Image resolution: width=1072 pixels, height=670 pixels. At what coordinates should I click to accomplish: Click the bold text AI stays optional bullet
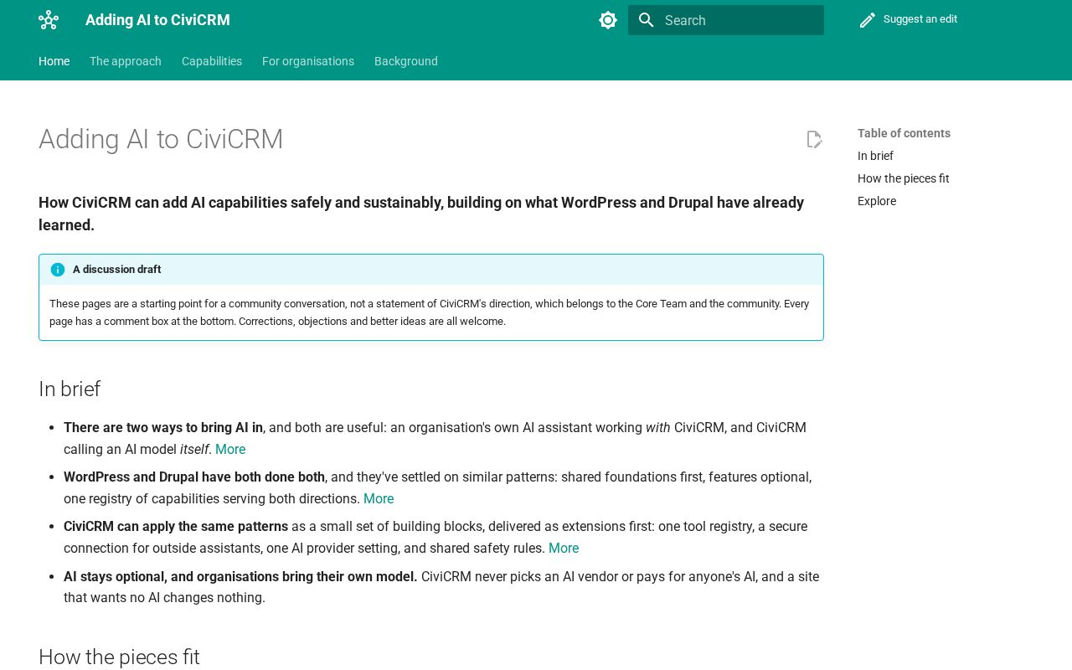tap(240, 576)
